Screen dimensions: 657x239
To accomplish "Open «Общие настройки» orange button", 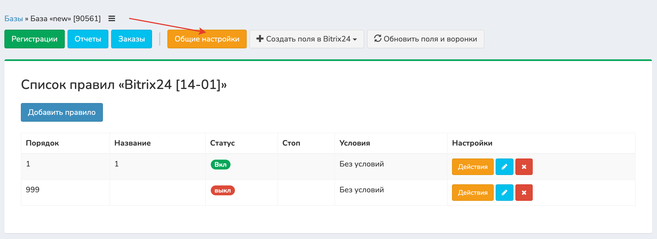I will click(x=207, y=39).
